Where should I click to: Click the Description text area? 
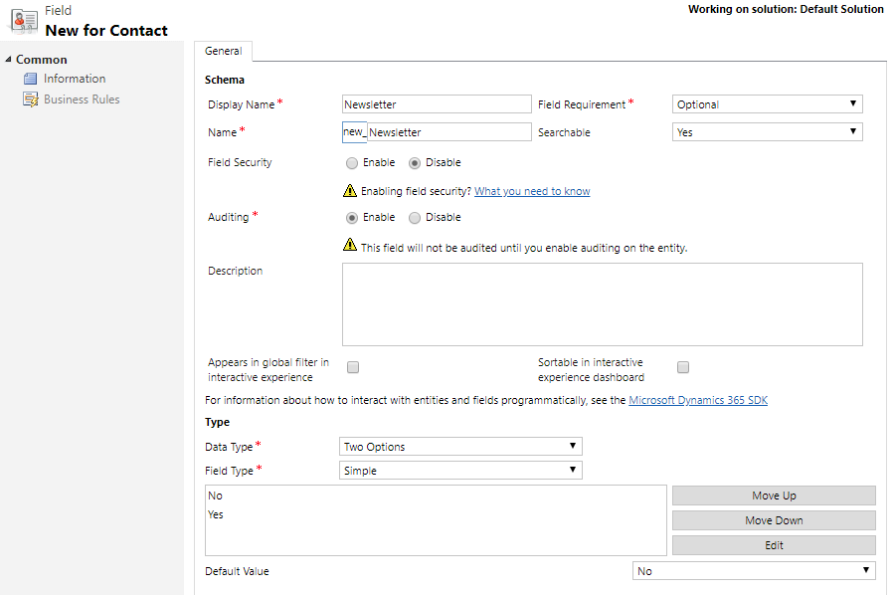(x=602, y=304)
